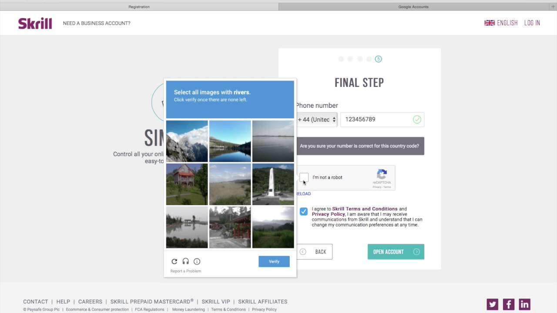557x313 pixels.
Task: Switch to the Registration browser tab
Action: [139, 7]
